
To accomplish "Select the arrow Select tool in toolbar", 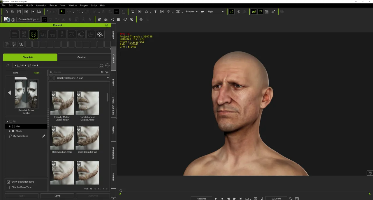I will (x=62, y=12).
